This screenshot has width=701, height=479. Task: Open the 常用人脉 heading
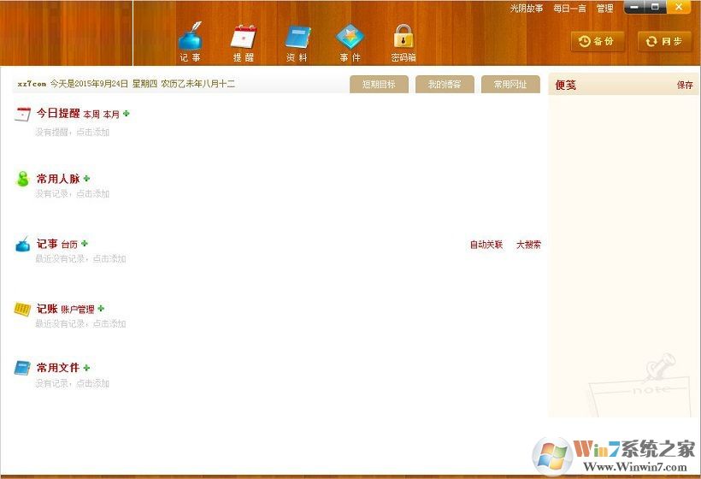[58, 179]
